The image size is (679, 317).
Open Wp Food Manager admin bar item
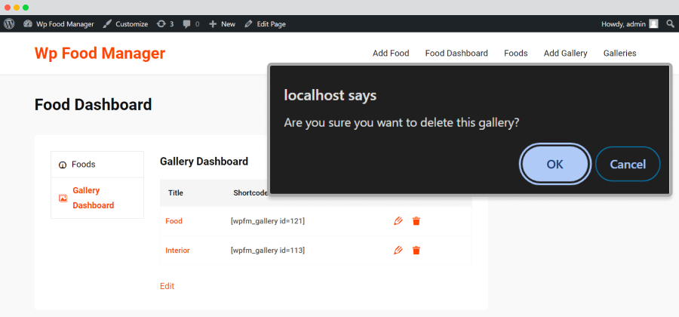[58, 24]
